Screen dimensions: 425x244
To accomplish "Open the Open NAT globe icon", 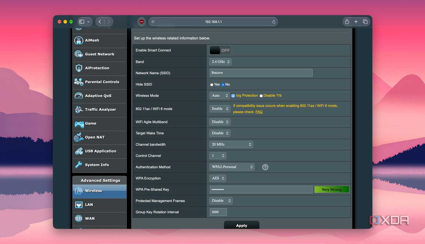I will [x=79, y=137].
